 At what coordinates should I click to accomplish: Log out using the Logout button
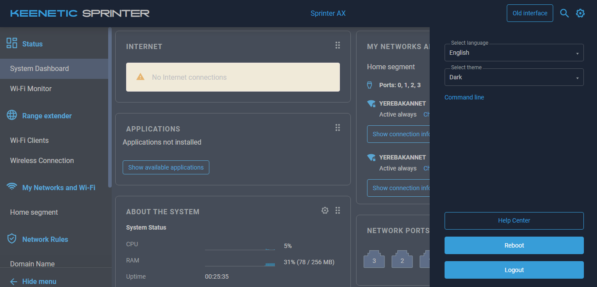[x=514, y=270]
